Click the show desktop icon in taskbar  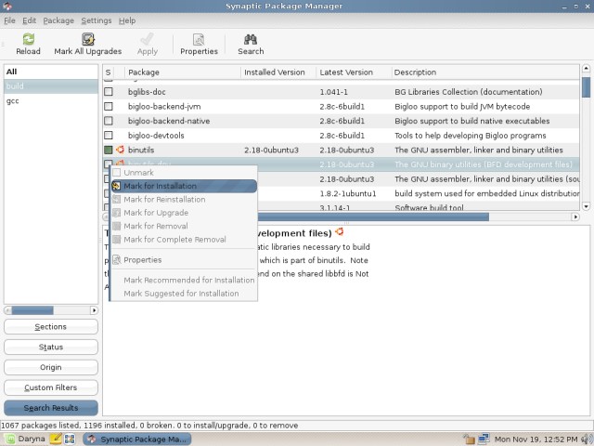[x=70, y=439]
